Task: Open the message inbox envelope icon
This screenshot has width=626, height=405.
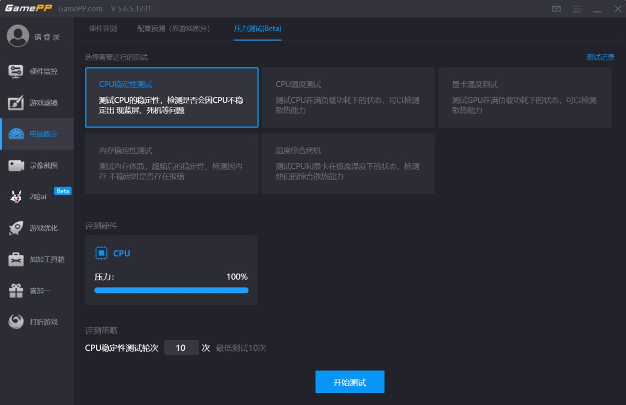Action: point(556,9)
